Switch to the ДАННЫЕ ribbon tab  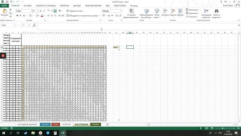click(77, 6)
